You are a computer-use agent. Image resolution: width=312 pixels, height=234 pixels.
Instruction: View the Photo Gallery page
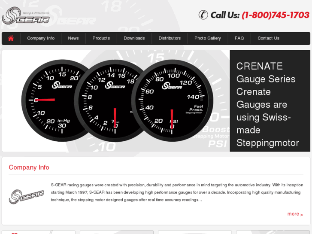coord(208,38)
